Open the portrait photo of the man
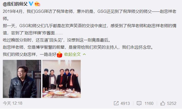Screen dimensions: 182x110 pos(22,79)
